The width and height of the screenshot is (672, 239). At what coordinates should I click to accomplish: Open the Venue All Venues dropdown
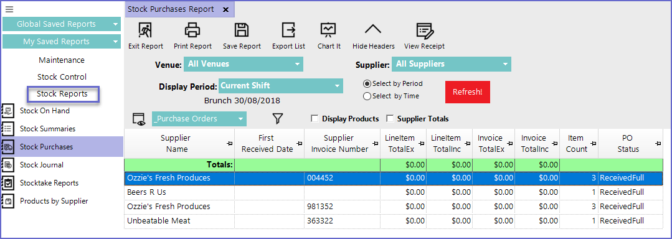point(244,64)
